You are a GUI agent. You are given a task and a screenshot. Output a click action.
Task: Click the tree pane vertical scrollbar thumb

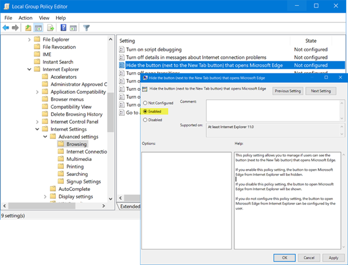coord(110,112)
